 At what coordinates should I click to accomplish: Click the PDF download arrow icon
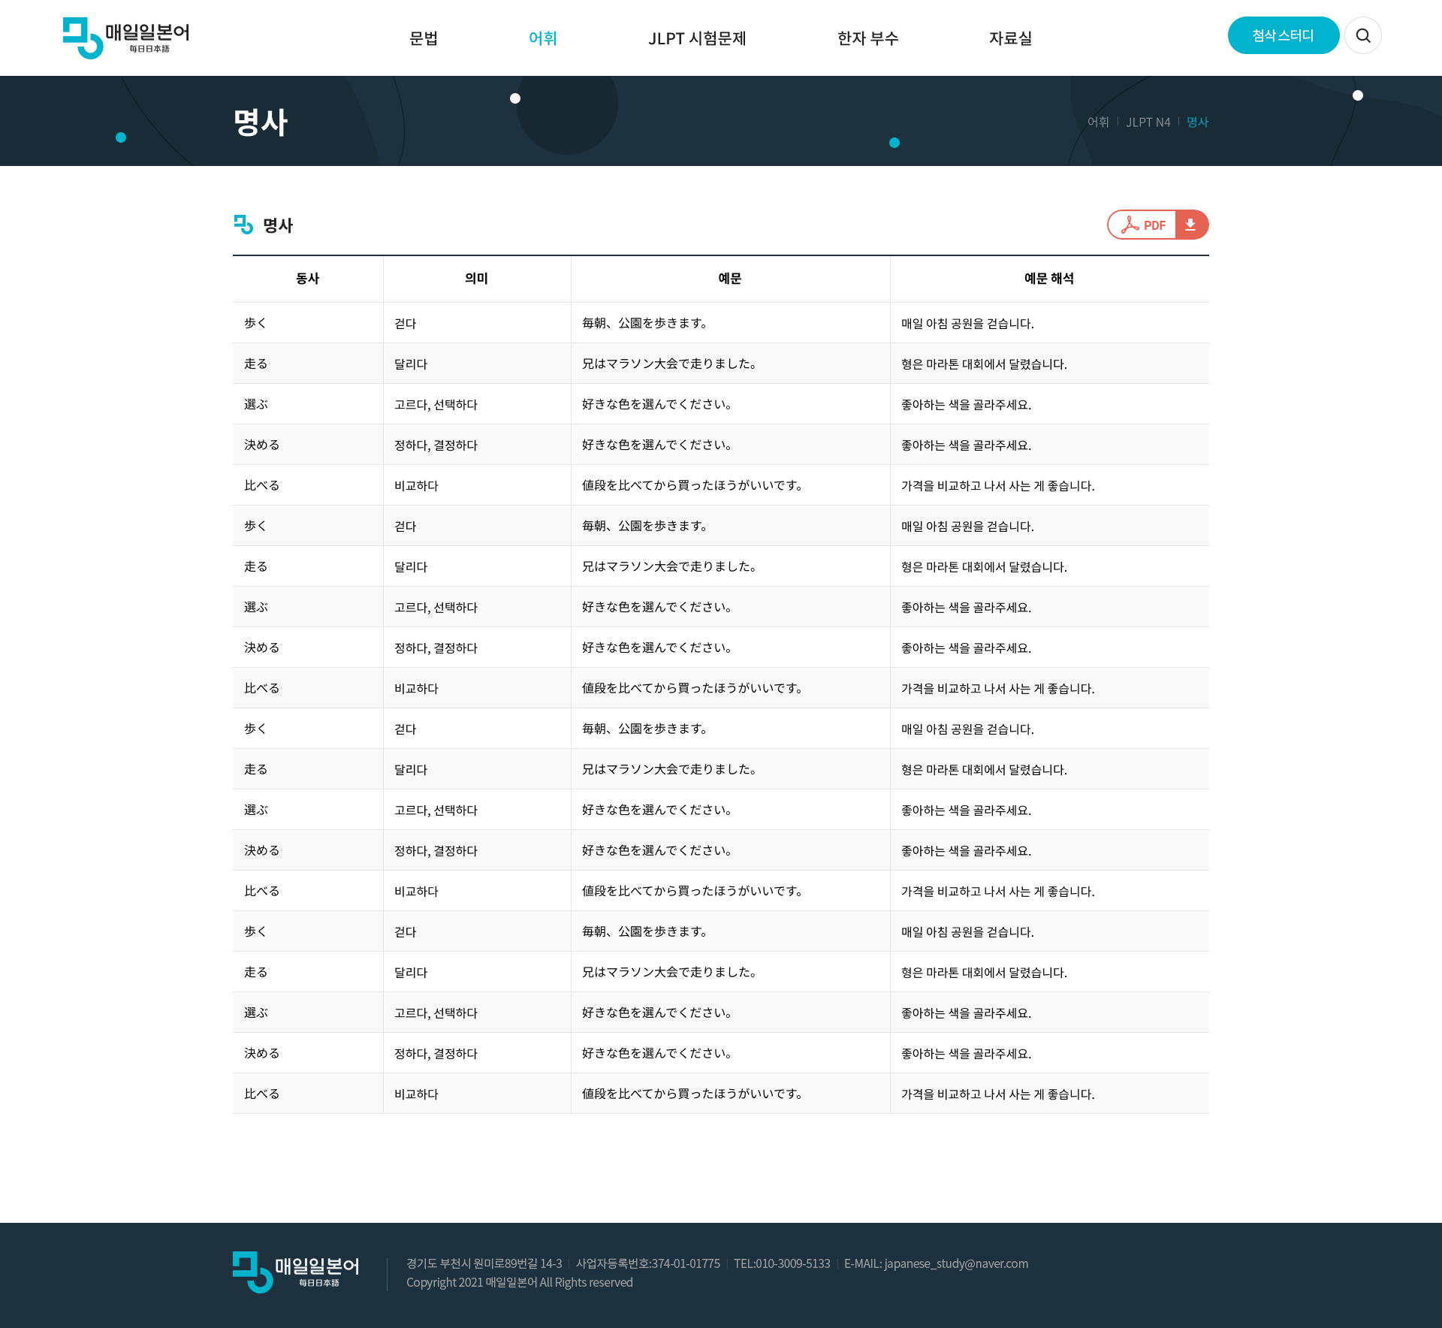1191,225
